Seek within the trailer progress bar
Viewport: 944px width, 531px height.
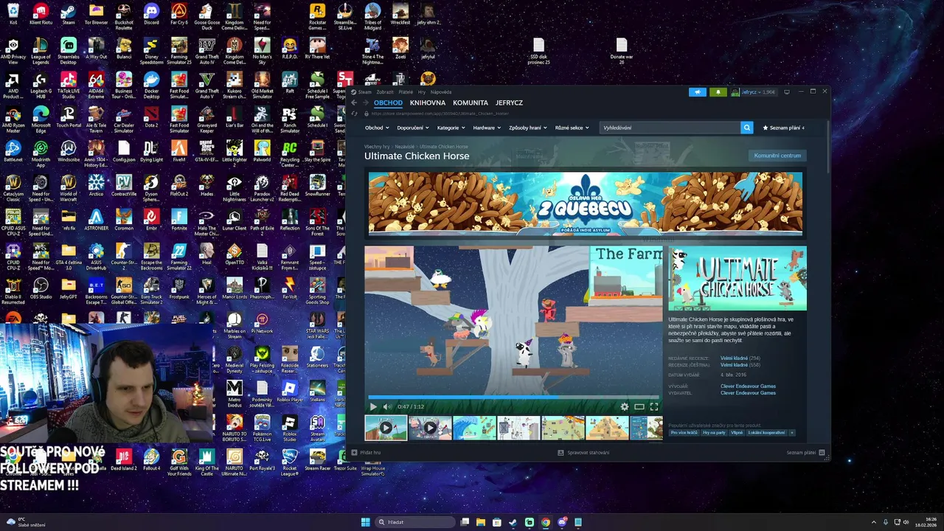(x=514, y=398)
